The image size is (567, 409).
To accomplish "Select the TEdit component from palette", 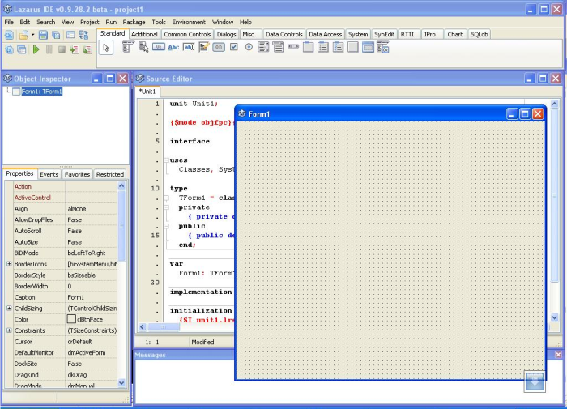I will tap(189, 47).
